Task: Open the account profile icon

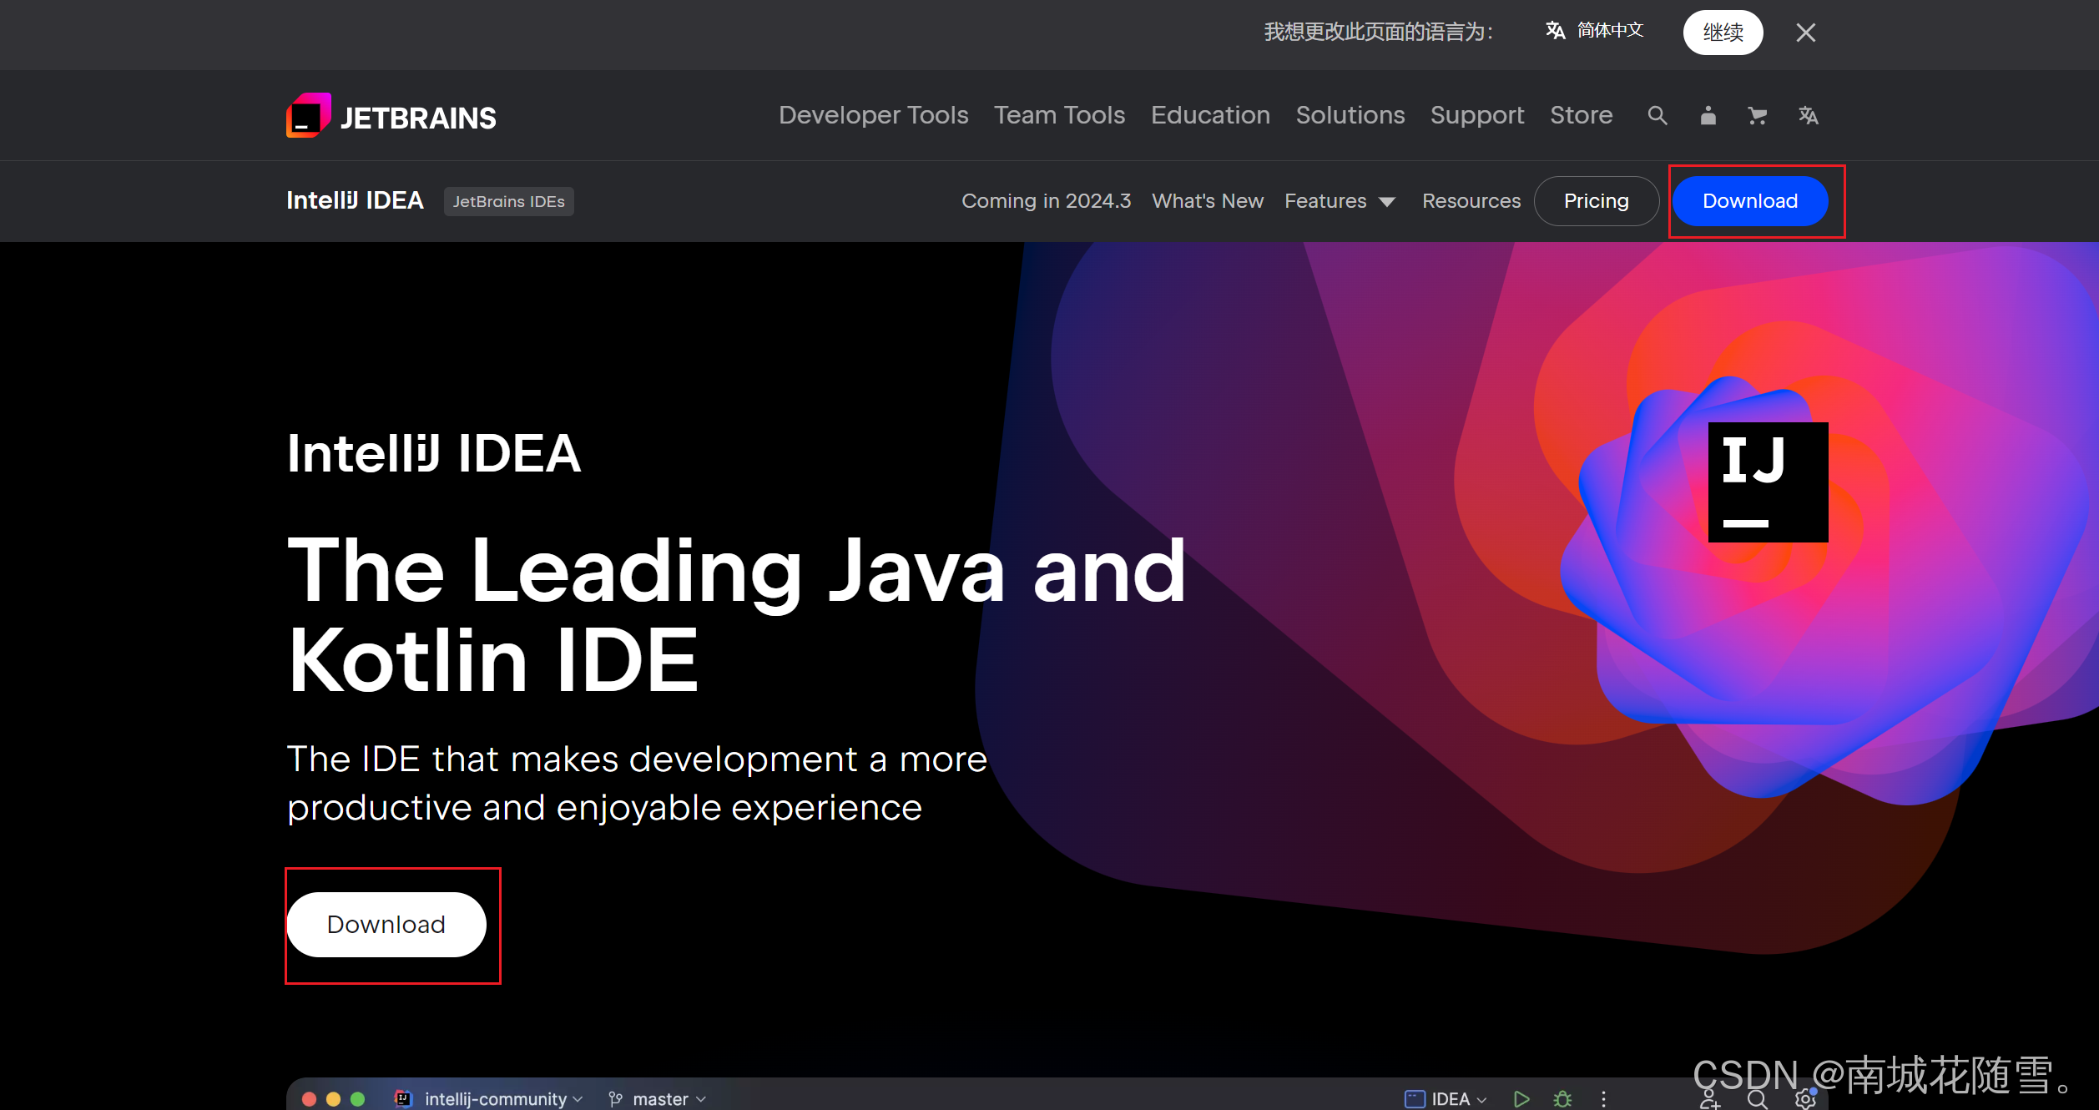Action: [1708, 116]
